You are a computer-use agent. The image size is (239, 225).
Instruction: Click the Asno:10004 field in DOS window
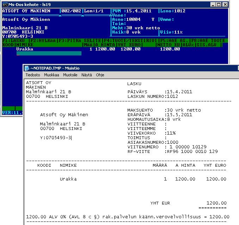click(126, 19)
